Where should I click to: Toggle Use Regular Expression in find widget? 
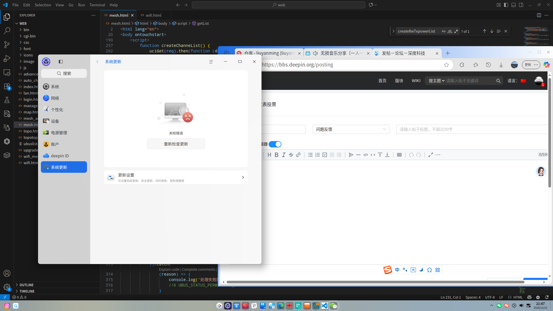pos(456,31)
